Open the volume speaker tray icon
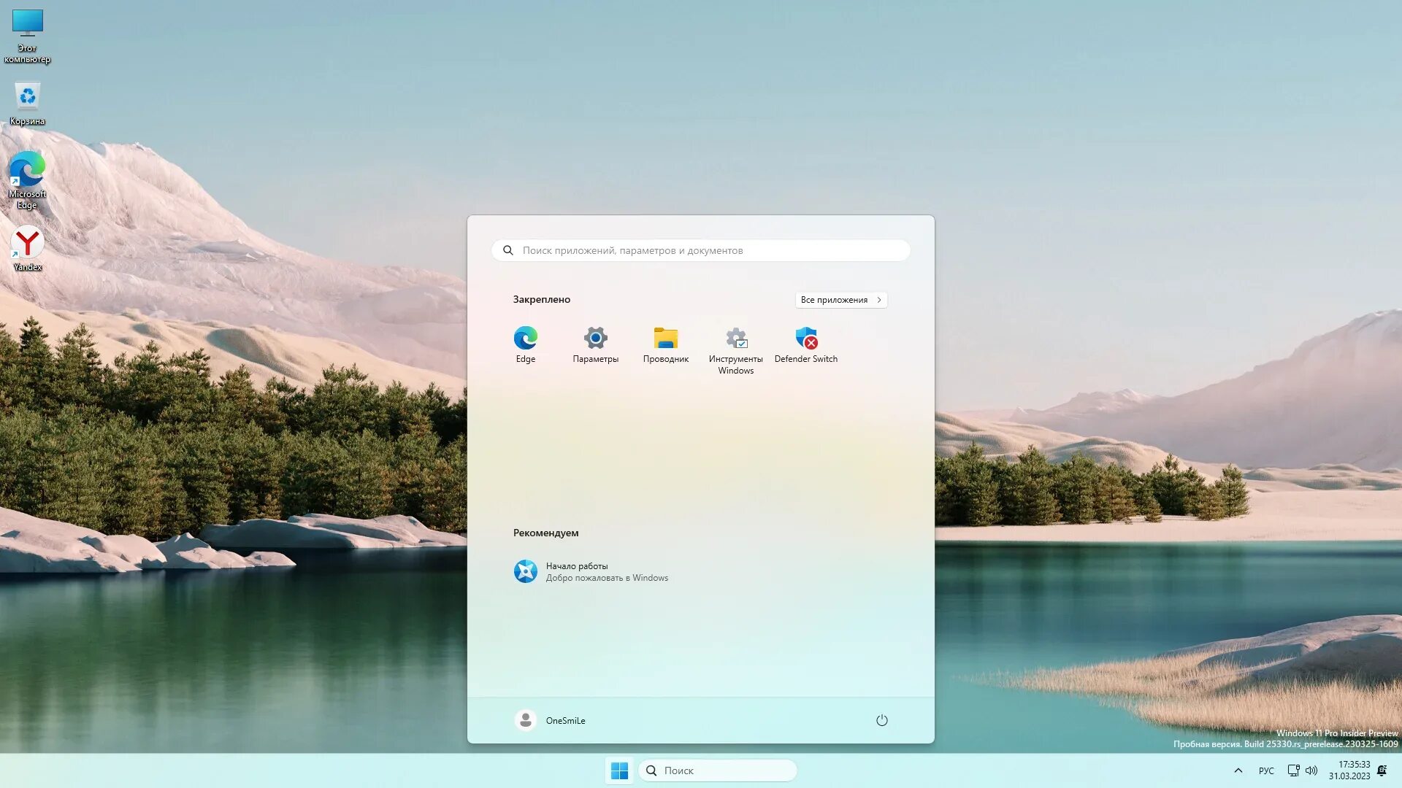The width and height of the screenshot is (1402, 788). point(1311,770)
